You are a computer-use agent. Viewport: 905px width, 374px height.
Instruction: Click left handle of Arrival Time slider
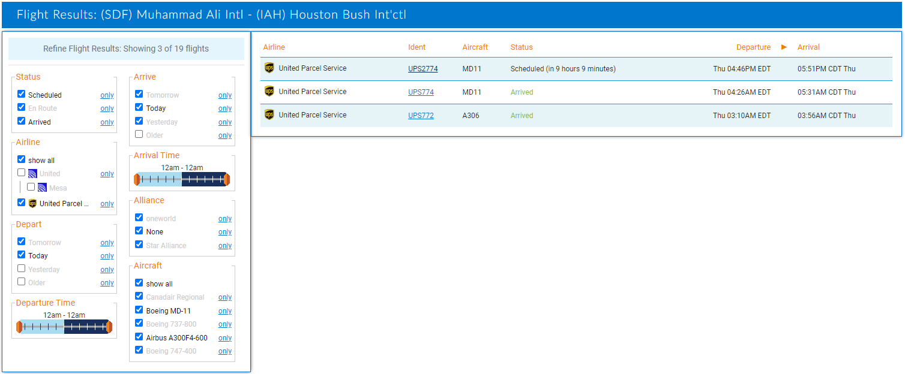(137, 179)
